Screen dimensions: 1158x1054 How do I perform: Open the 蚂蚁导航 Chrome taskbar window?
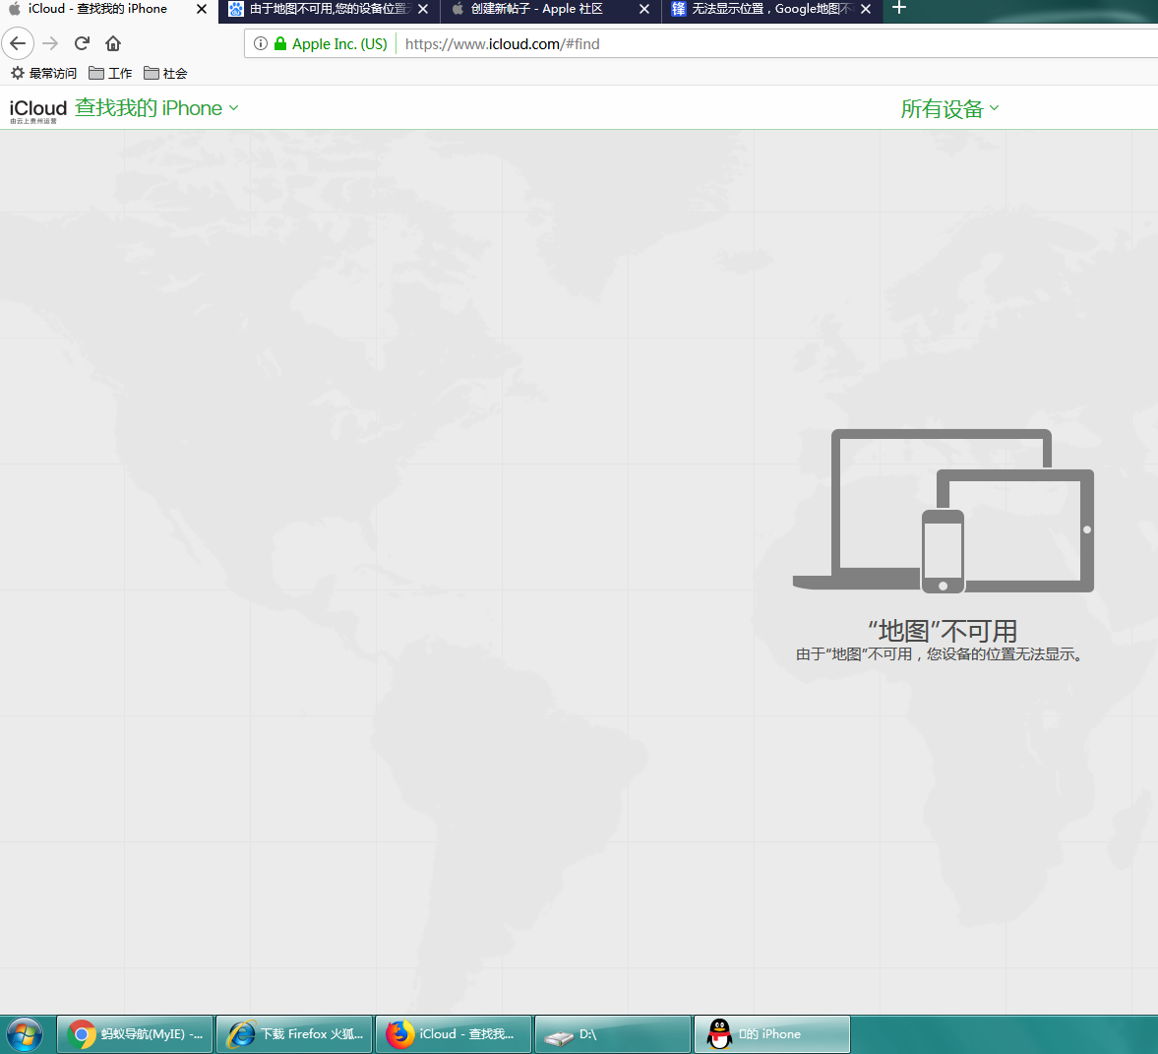pos(136,1034)
